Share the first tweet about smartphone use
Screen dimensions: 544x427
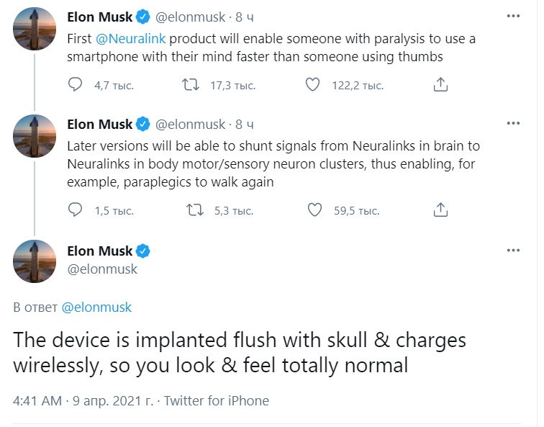coord(440,85)
